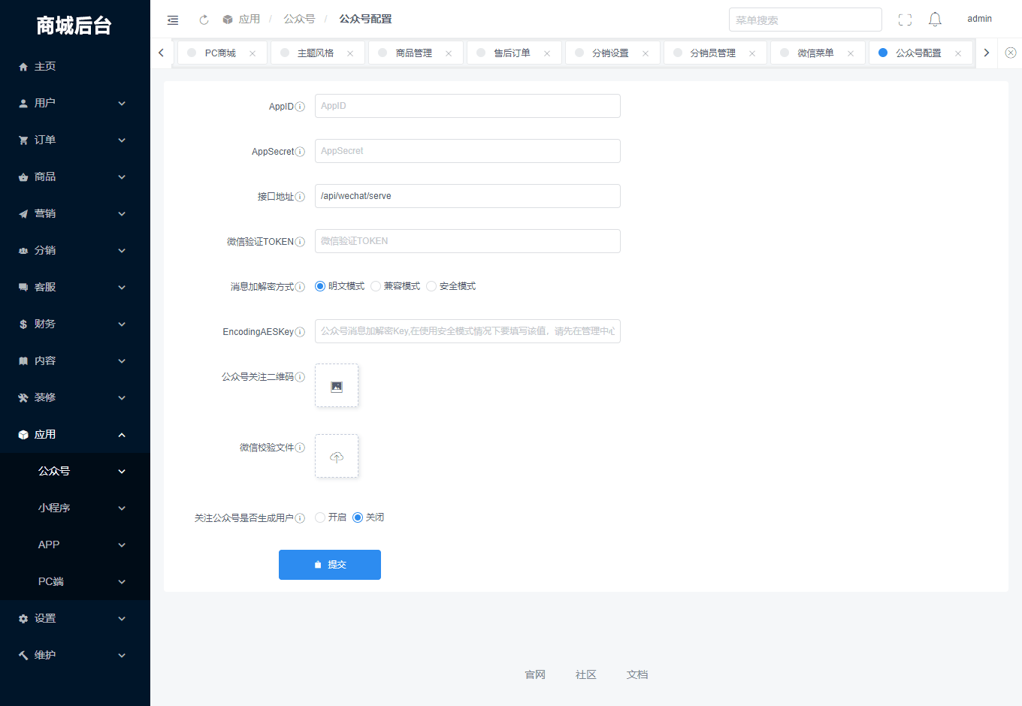Expand the 设置 sidebar menu
1022x706 pixels.
(x=75, y=618)
